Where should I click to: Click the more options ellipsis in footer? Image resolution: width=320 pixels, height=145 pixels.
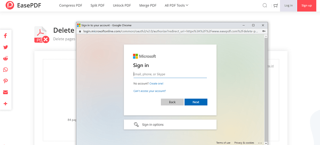coord(260,143)
